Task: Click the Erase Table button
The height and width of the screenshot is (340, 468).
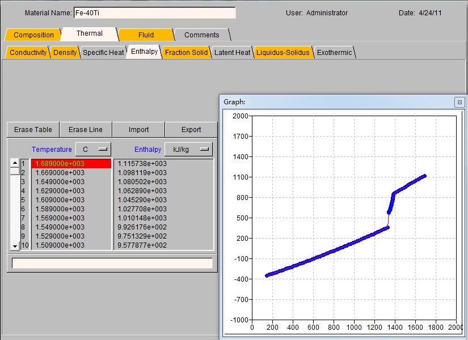Action: pos(33,130)
